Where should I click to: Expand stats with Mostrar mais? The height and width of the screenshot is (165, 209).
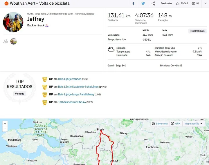click(x=197, y=31)
